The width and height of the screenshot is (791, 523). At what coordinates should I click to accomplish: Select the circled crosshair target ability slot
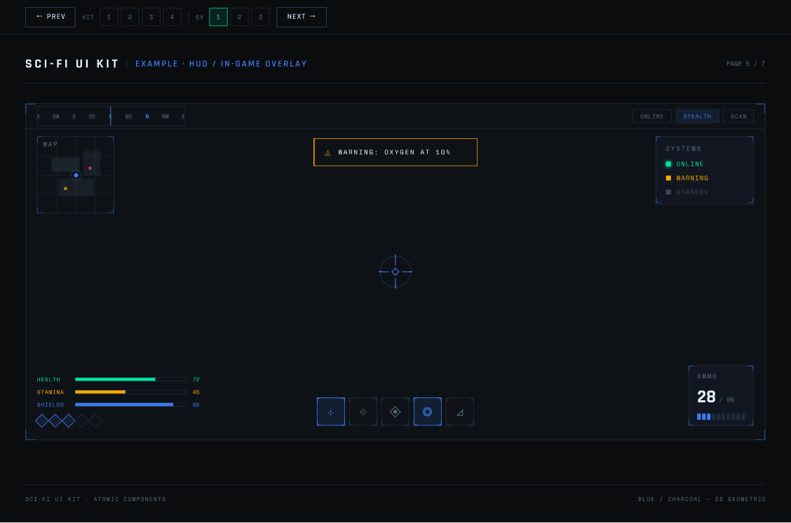pos(363,411)
